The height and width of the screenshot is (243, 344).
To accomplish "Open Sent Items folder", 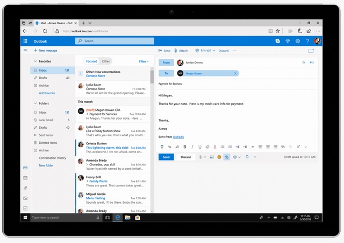I will [53, 135].
